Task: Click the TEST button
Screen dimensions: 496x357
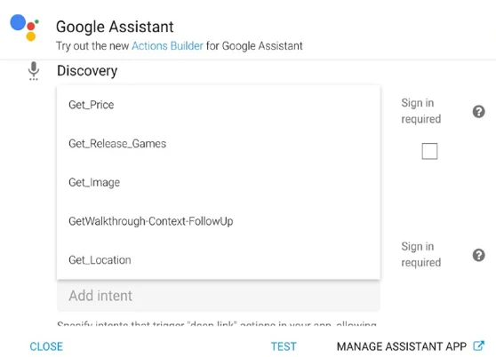Action: coord(284,346)
